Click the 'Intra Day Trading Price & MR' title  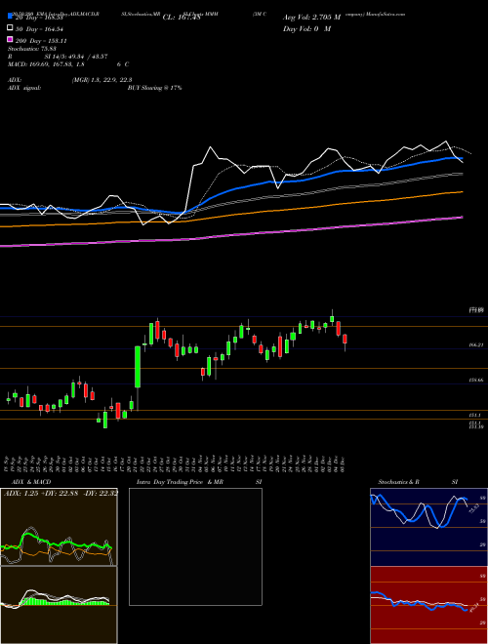[180, 482]
